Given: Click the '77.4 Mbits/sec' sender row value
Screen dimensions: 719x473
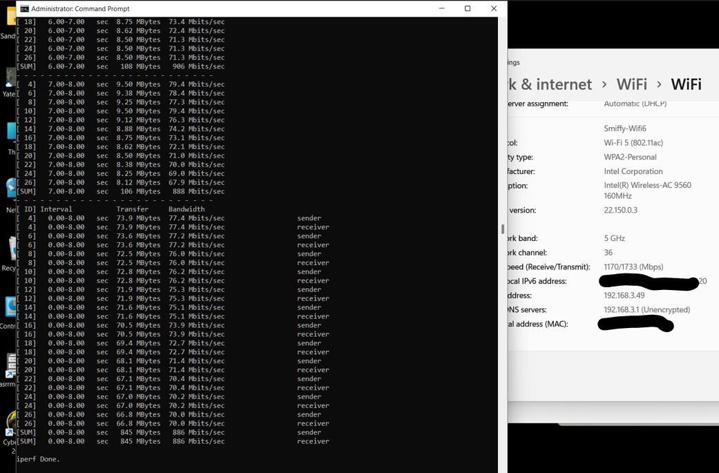Looking at the screenshot, I should click(x=197, y=218).
